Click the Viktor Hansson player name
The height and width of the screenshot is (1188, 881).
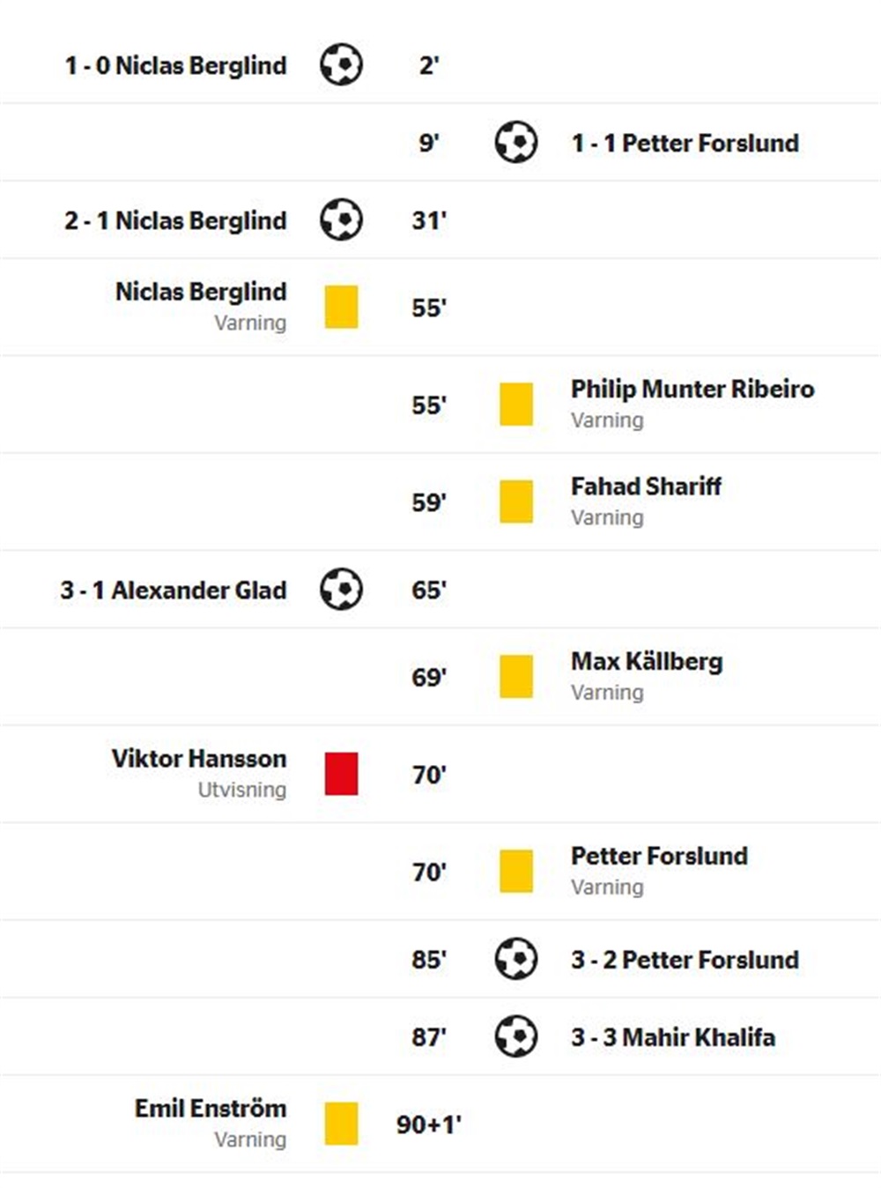(x=199, y=758)
